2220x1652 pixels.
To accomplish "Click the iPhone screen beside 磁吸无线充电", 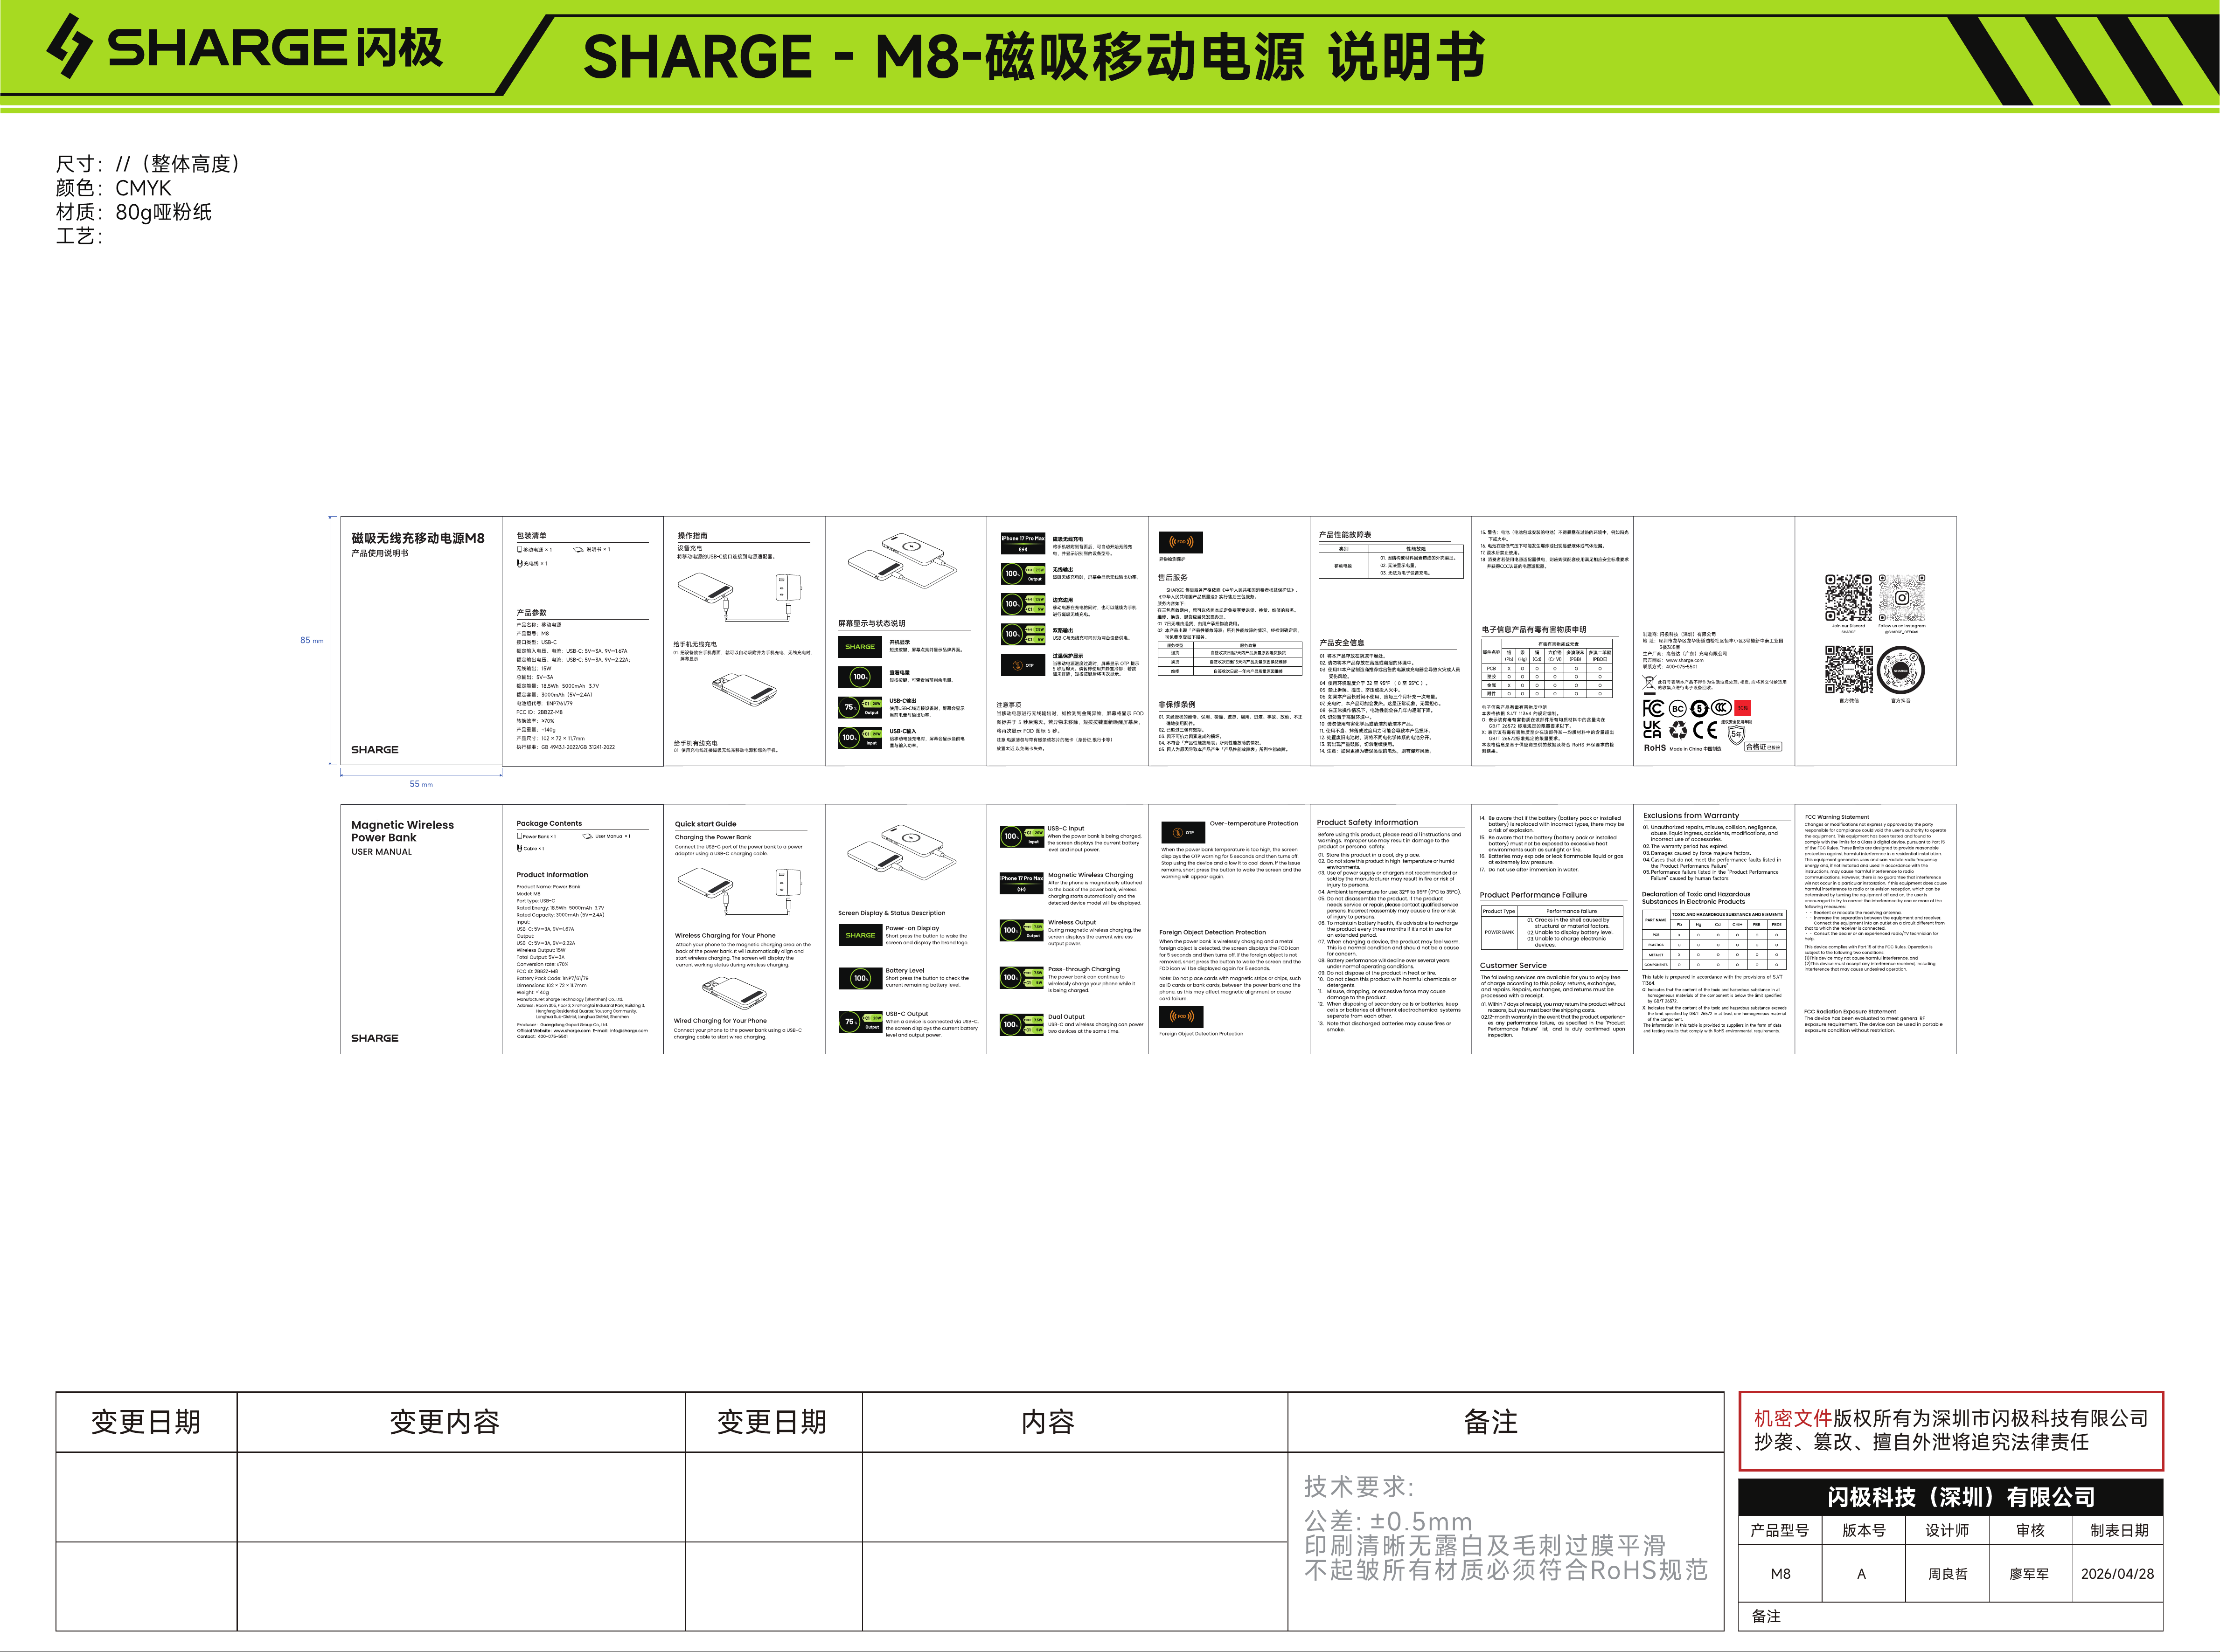I will pos(1023,544).
